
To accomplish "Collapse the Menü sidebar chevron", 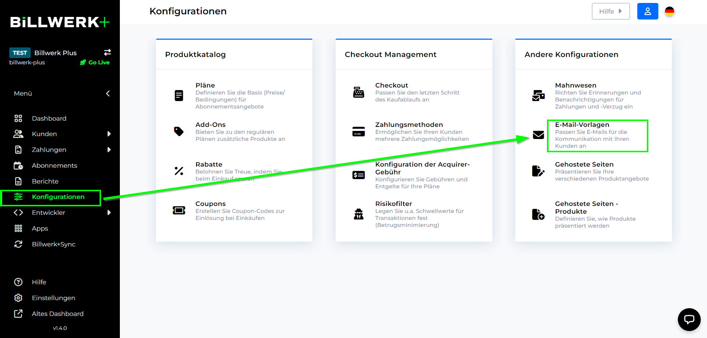I will pos(108,93).
